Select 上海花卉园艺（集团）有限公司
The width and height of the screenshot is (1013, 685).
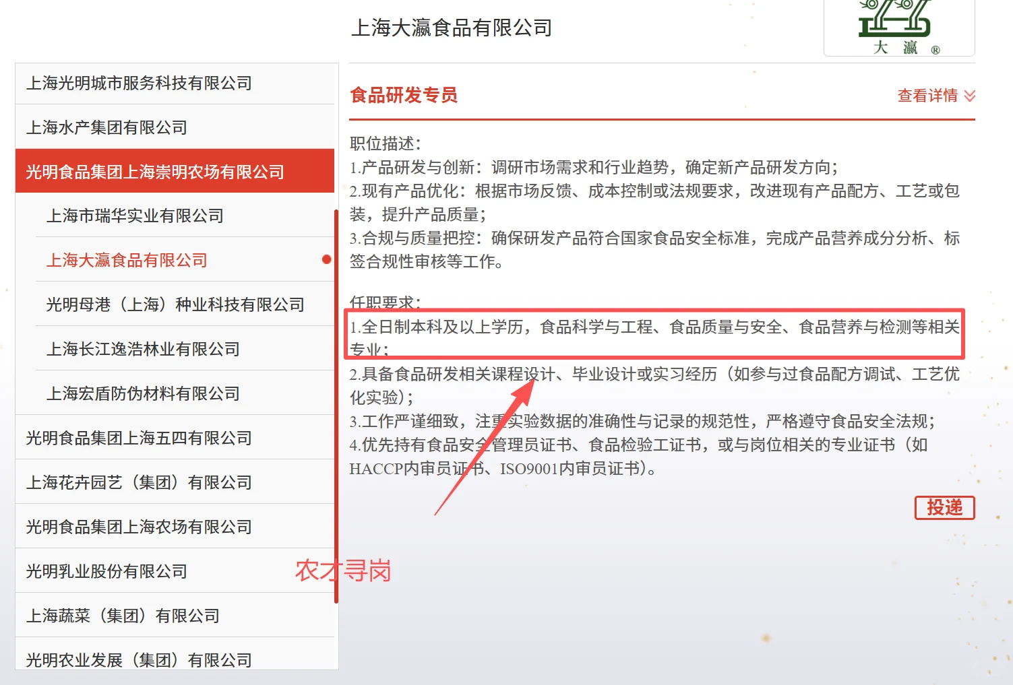pyautogui.click(x=175, y=482)
